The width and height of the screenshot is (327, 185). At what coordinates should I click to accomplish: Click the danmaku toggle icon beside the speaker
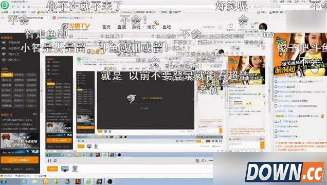pos(197,161)
